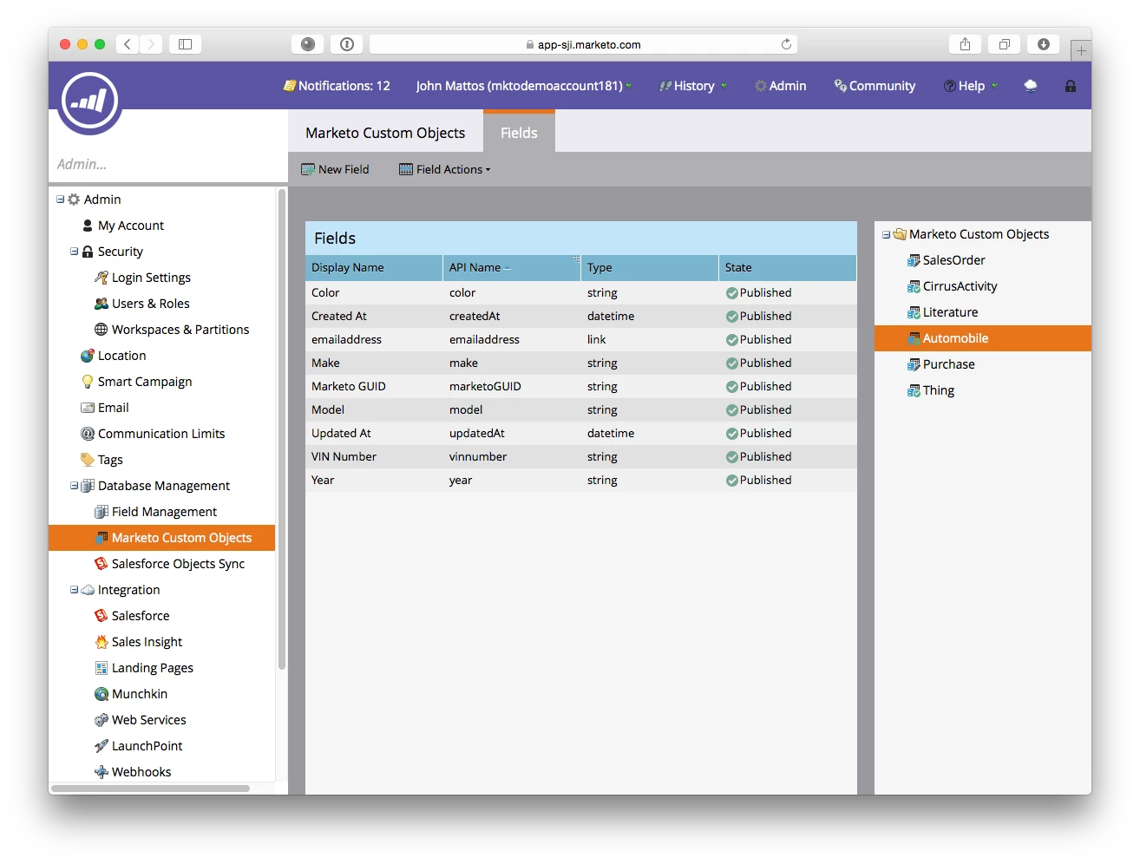Viewport: 1140px width, 864px height.
Task: Click the browser back button
Action: 128,44
